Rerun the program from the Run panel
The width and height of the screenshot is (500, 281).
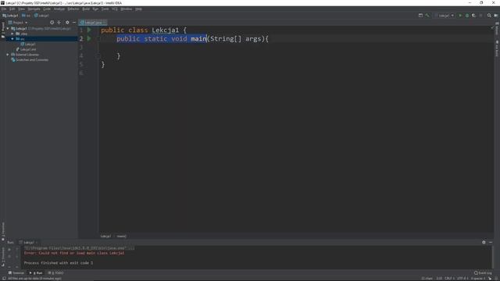[9, 250]
